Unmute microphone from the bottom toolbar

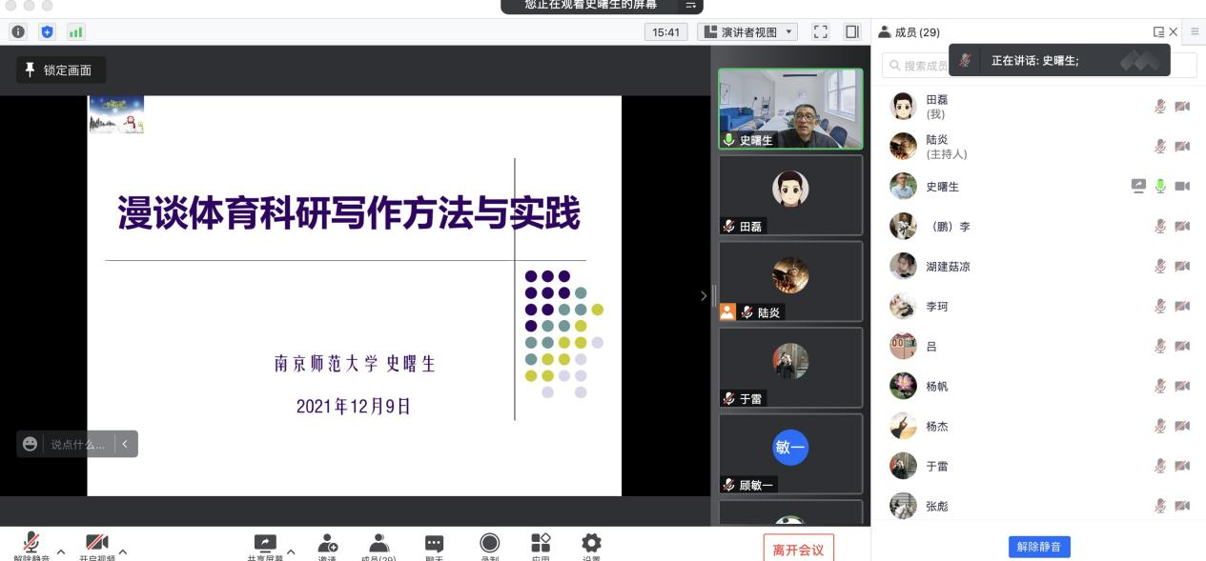pyautogui.click(x=31, y=544)
